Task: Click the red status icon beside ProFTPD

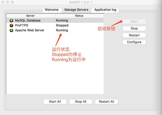Action: point(11,26)
